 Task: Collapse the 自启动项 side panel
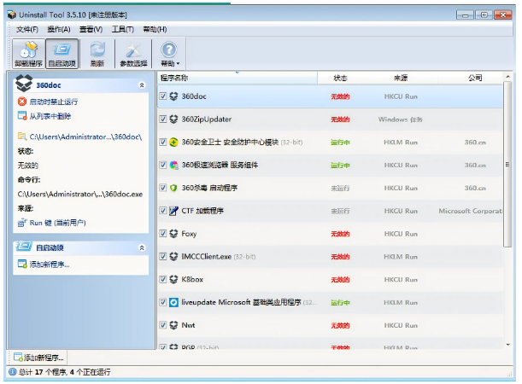pos(142,248)
